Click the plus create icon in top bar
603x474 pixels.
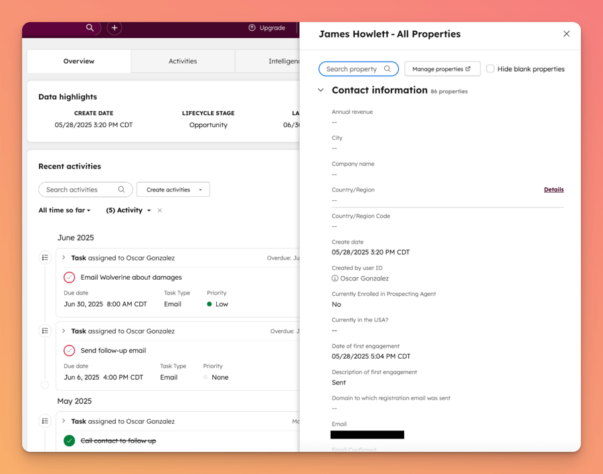114,28
